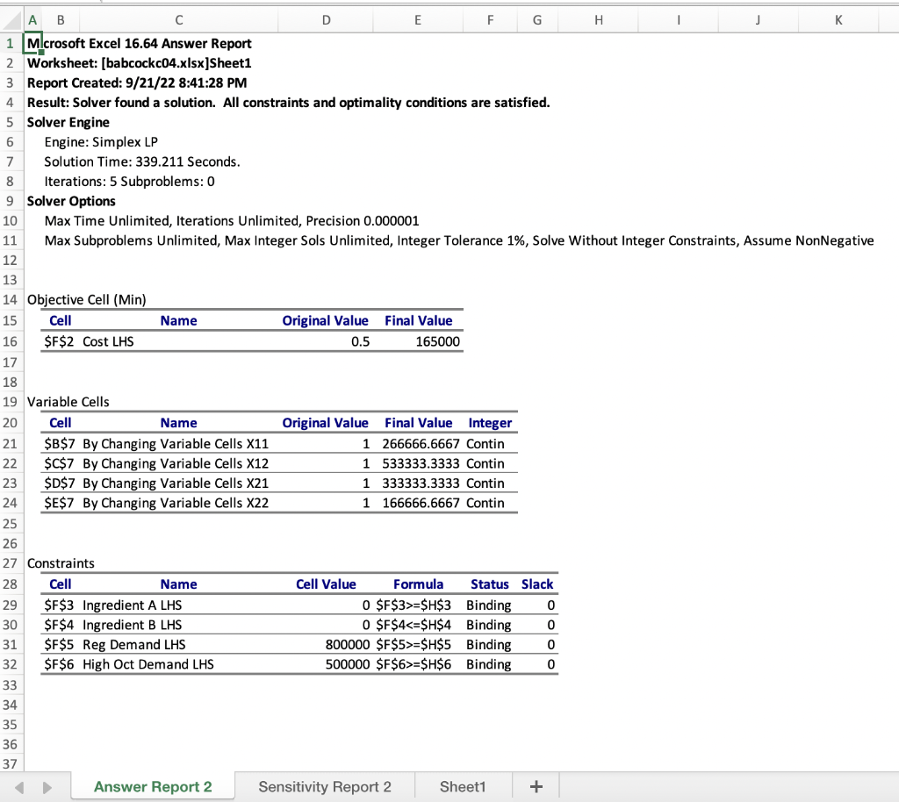Viewport: 899px width, 802px height.
Task: Click 'Report Created: 9/21/22 8:41:28 PM' cell
Action: [x=137, y=83]
